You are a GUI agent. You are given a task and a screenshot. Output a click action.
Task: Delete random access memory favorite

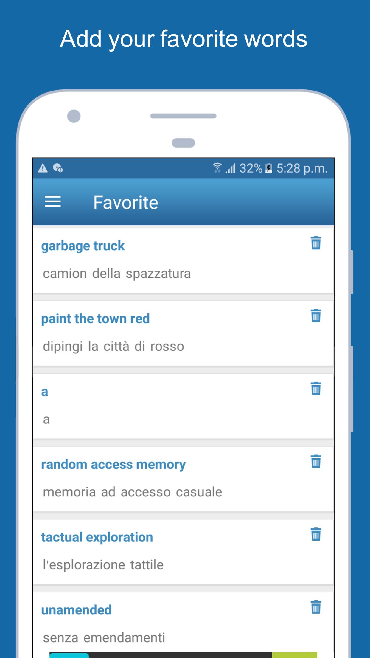316,461
